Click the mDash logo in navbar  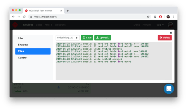coord(15,25)
